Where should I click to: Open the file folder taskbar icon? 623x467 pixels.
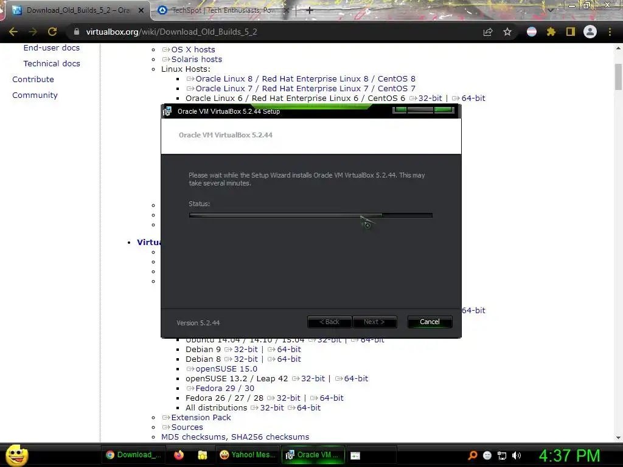[x=203, y=455]
